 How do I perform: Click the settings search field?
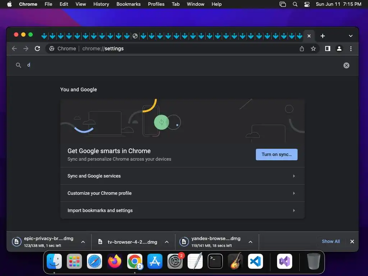[x=183, y=65]
